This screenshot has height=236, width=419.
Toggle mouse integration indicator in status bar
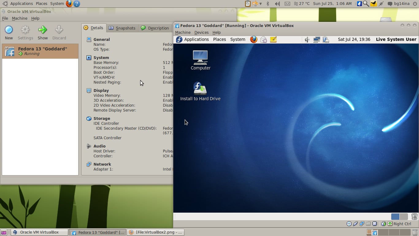click(384, 224)
